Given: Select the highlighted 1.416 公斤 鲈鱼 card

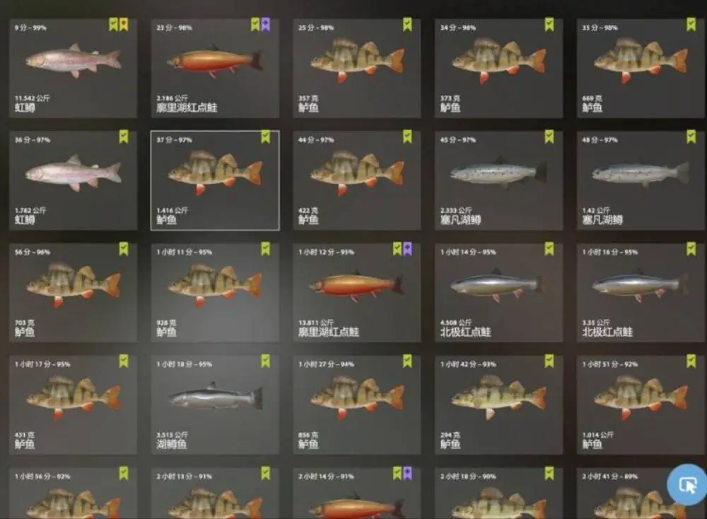Looking at the screenshot, I should pos(215,180).
